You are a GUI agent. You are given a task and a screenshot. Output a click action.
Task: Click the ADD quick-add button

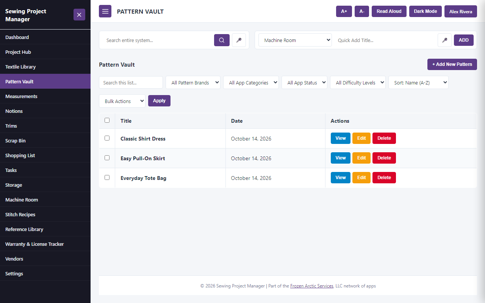tap(464, 40)
